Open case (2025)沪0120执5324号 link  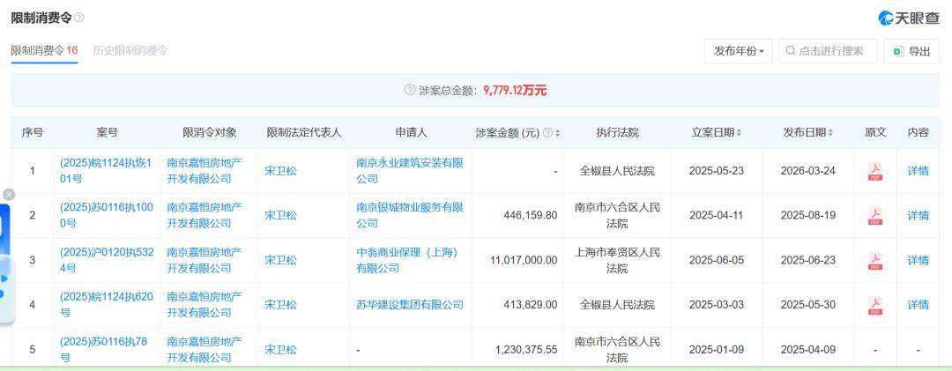coord(107,260)
